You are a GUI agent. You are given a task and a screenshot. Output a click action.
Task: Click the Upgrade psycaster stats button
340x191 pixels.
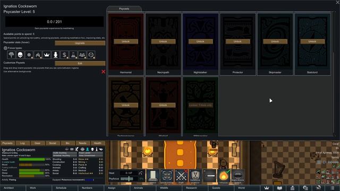pos(80,43)
